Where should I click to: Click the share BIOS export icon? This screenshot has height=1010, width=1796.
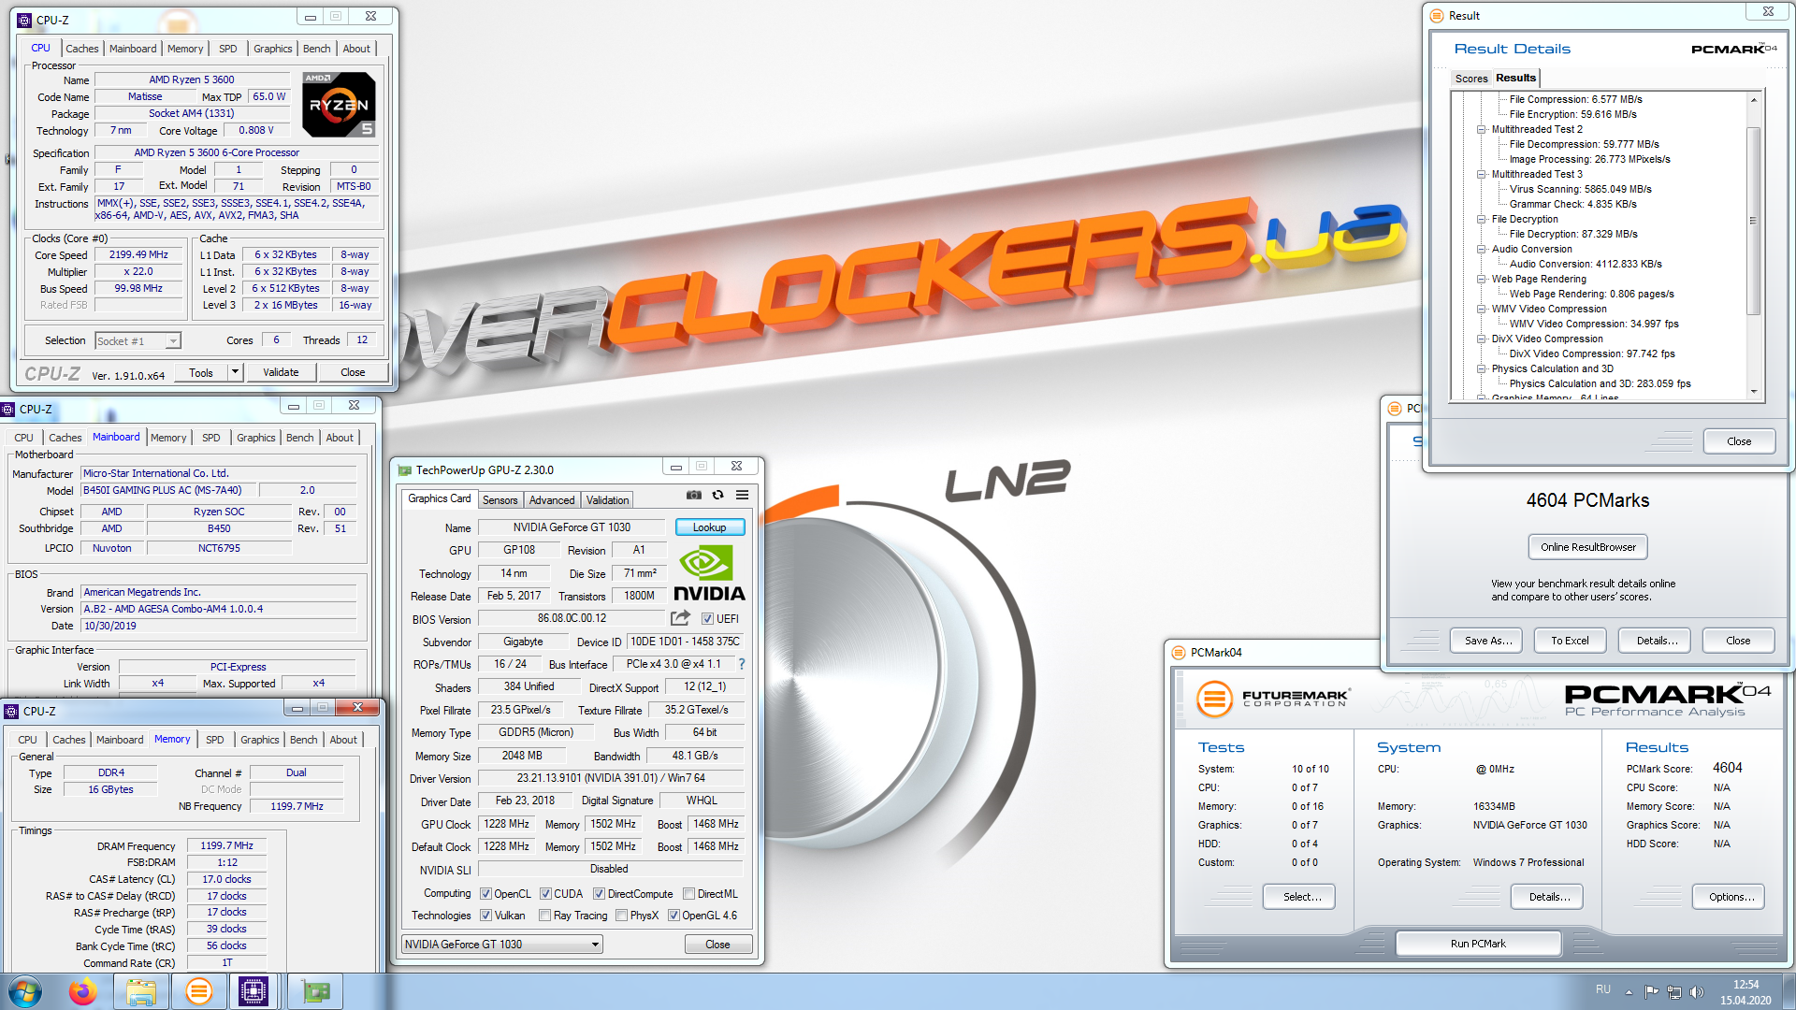pos(680,618)
